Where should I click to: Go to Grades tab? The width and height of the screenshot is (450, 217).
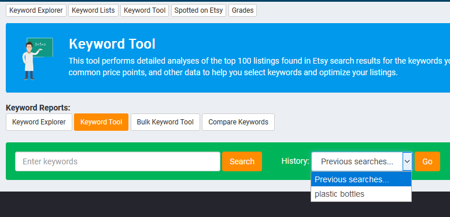[242, 10]
